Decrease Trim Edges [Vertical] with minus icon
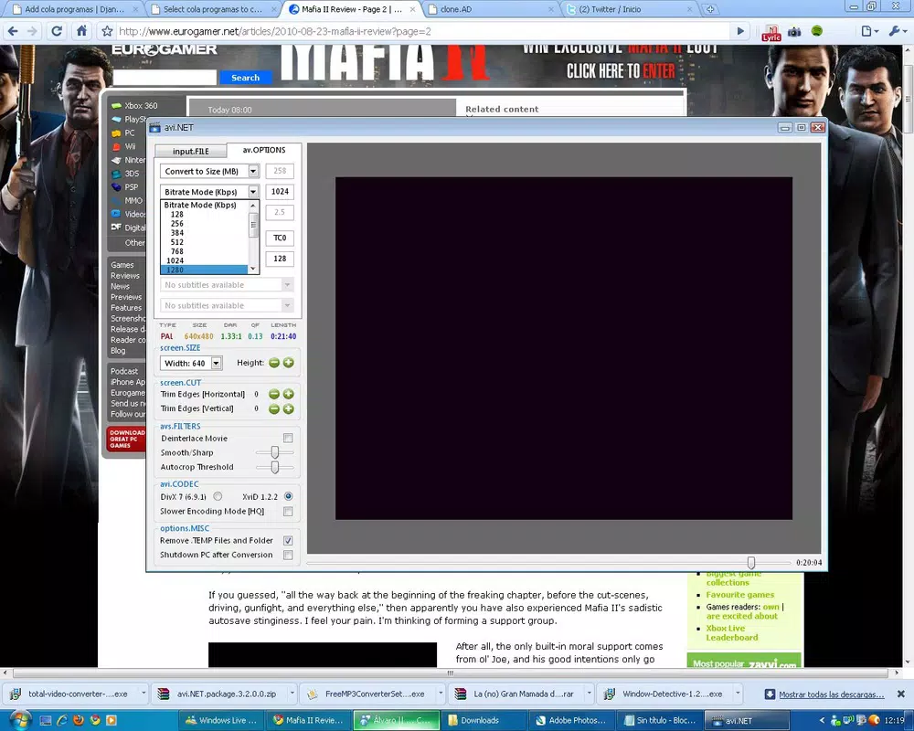Viewport: 914px width, 731px height. click(x=274, y=408)
